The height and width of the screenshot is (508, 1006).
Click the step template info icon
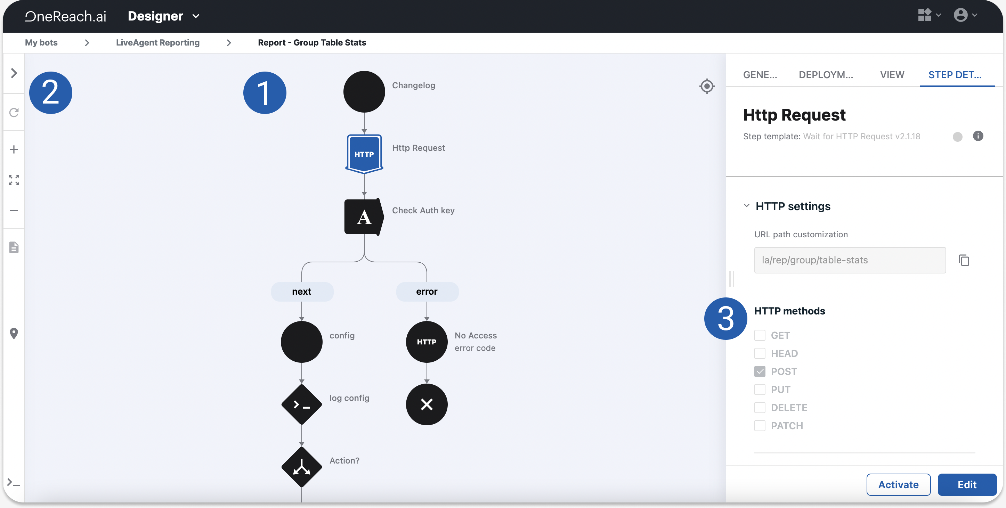click(977, 136)
